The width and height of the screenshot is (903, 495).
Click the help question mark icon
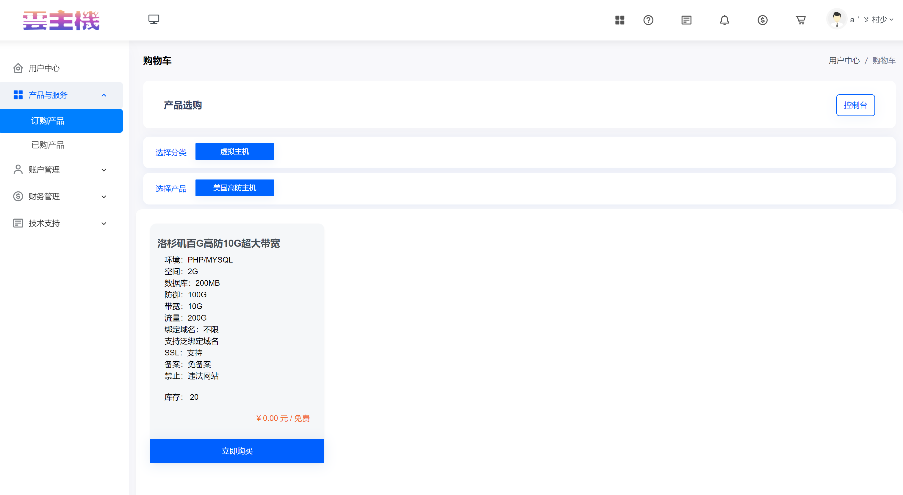tap(648, 20)
